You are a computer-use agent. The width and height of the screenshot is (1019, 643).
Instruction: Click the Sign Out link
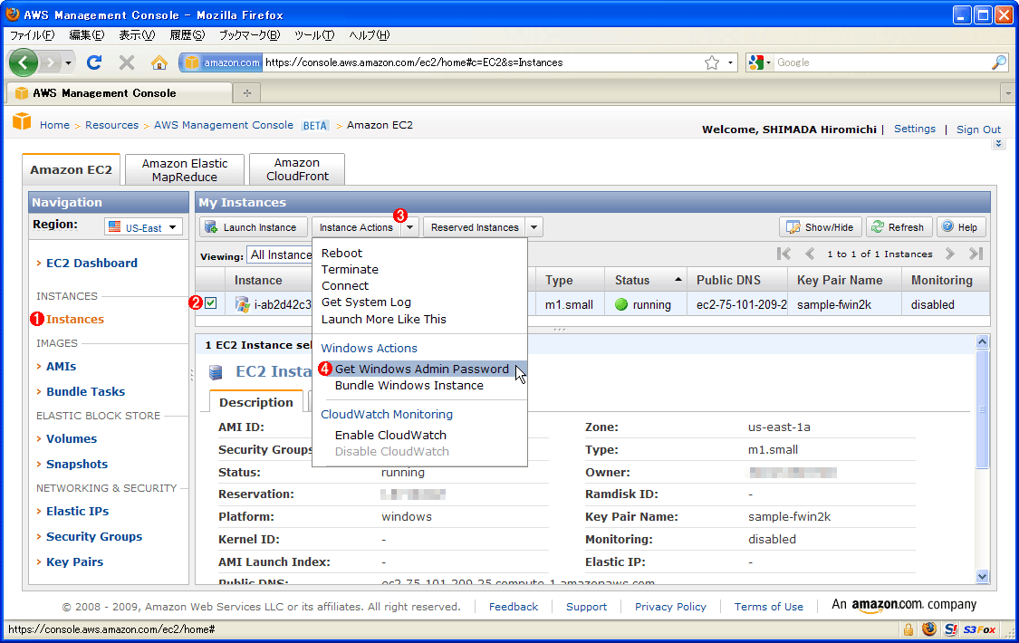point(978,130)
